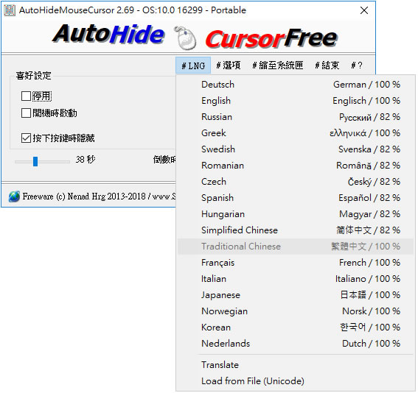
Task: Select Romanian language
Action: [x=296, y=166]
